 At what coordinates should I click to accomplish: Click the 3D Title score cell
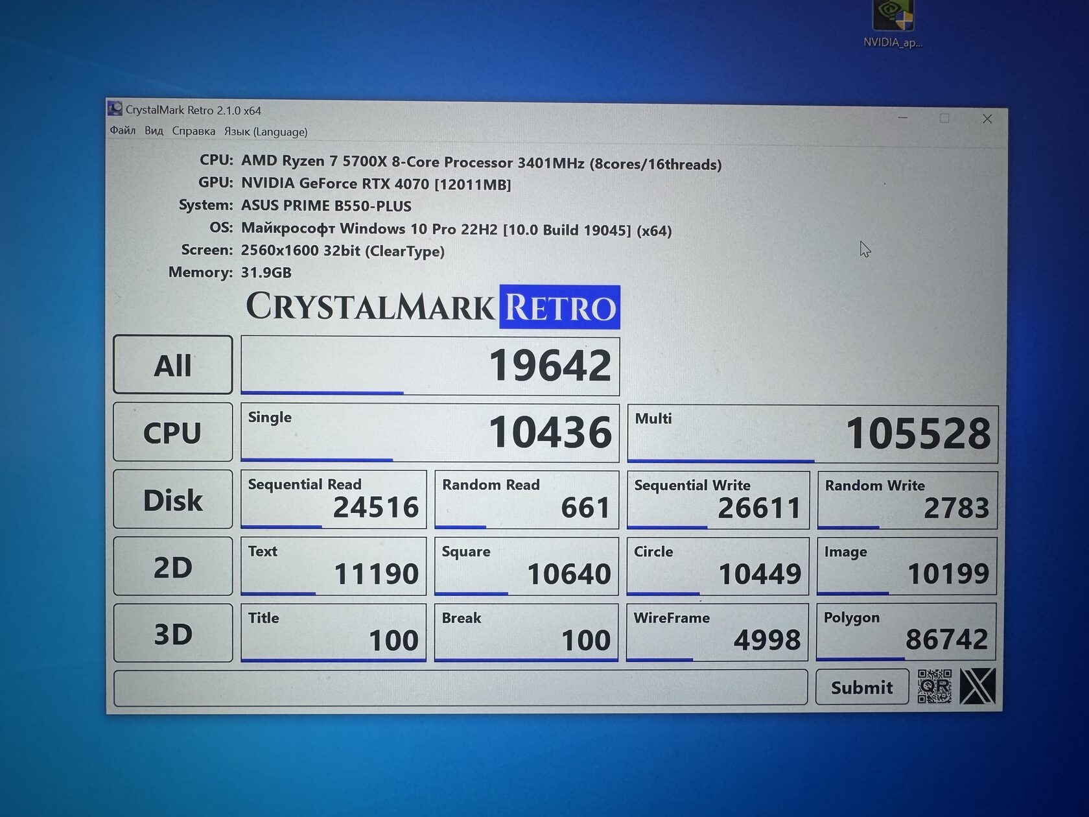tap(333, 633)
